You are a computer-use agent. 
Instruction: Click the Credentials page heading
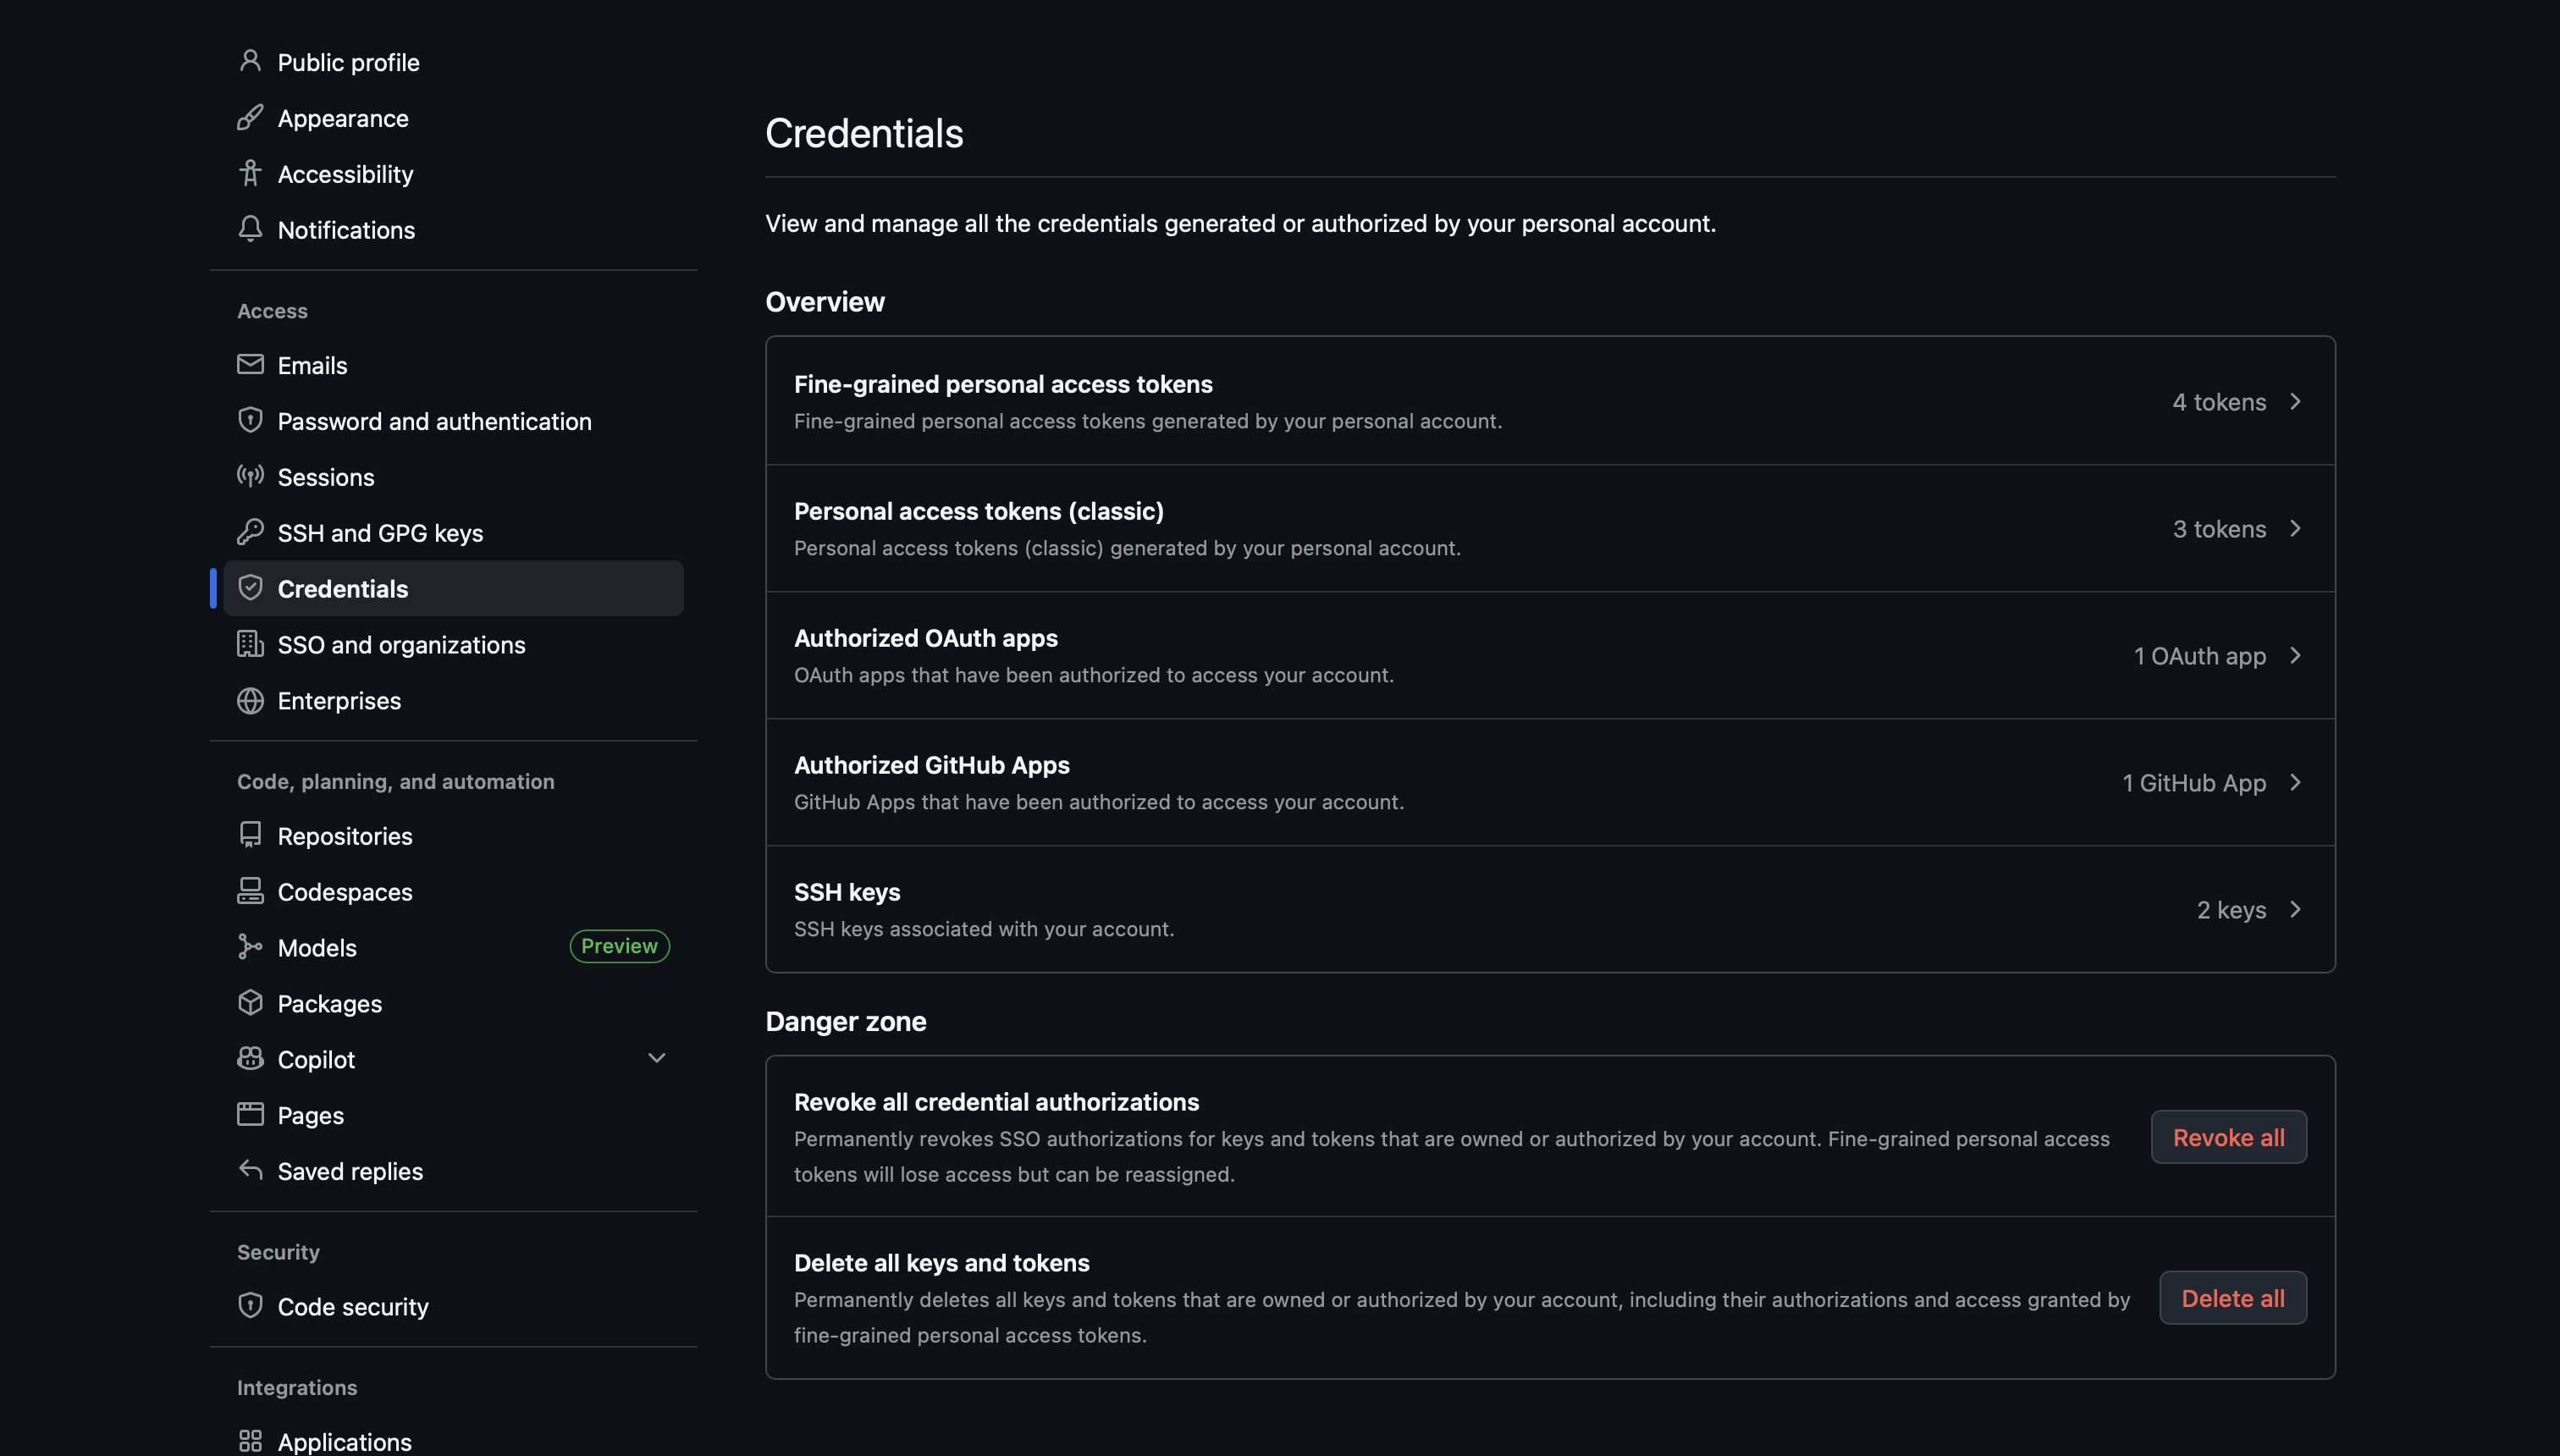click(x=864, y=133)
